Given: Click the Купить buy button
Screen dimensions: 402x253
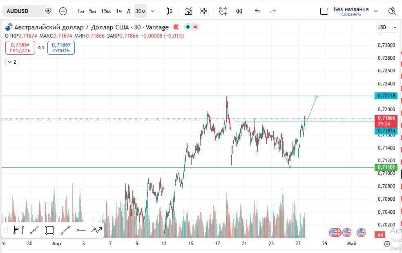Looking at the screenshot, I should click(x=61, y=48).
